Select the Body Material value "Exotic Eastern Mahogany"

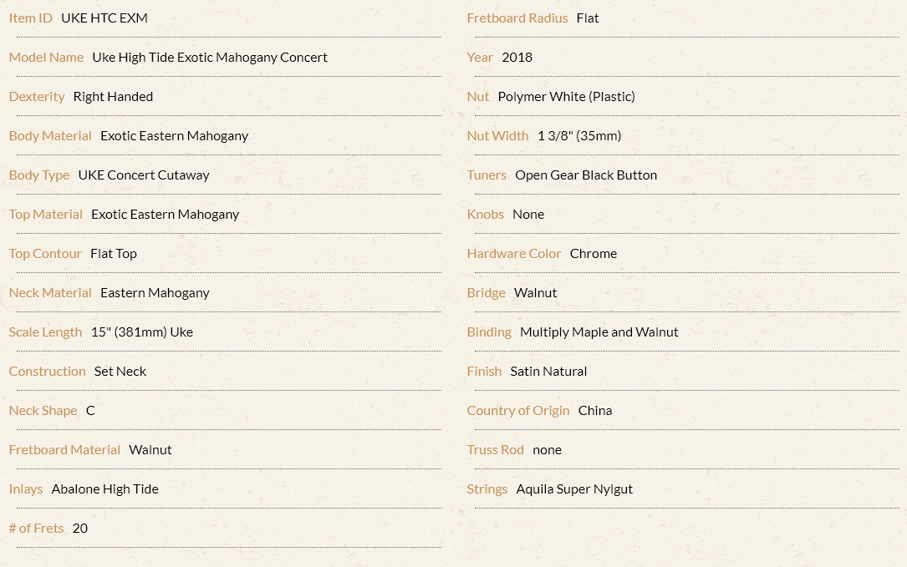[174, 136]
